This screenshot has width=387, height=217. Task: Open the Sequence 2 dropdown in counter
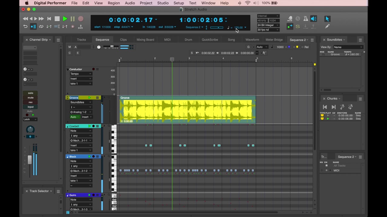(194, 27)
